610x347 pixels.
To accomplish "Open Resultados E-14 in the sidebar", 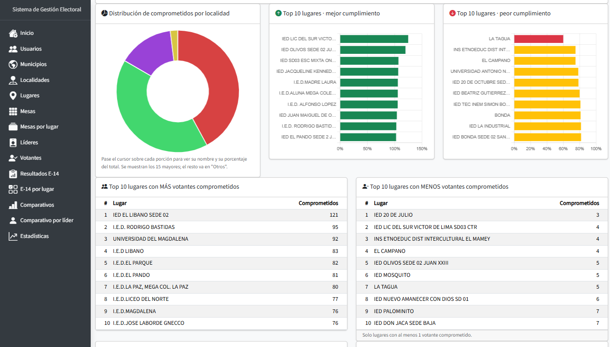I will (x=45, y=174).
